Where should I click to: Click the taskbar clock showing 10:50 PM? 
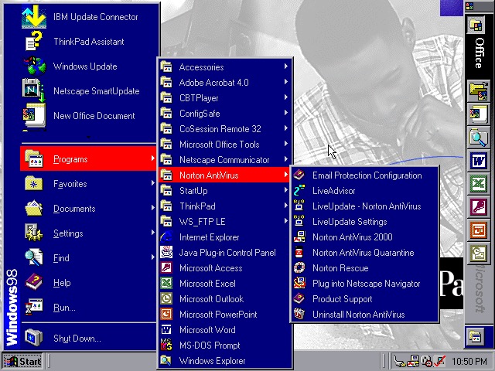click(469, 361)
